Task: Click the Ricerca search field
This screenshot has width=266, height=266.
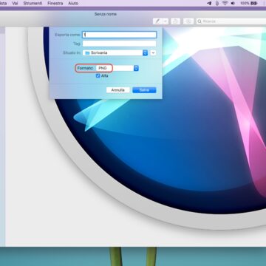Action: tap(231, 21)
